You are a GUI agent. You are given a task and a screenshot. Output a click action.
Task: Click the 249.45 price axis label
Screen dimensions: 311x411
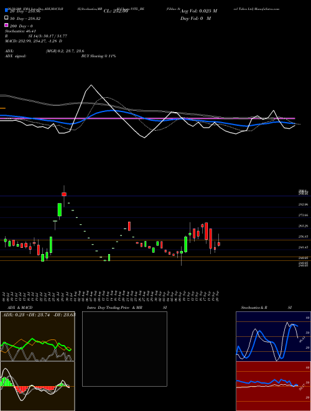pos(304,247)
